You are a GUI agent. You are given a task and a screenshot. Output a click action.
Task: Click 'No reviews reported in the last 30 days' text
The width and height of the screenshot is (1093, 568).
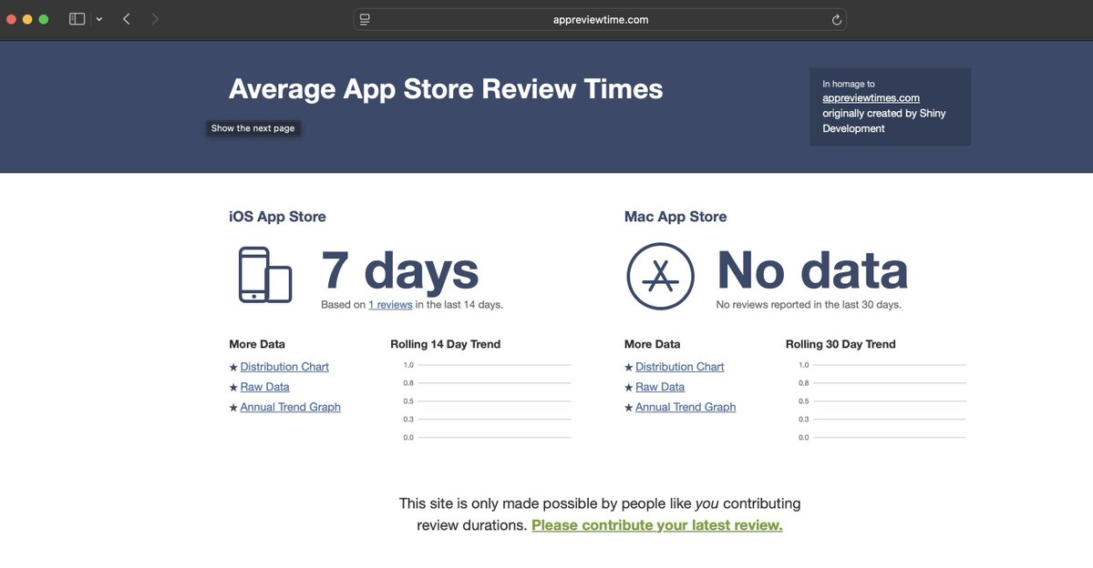click(809, 304)
